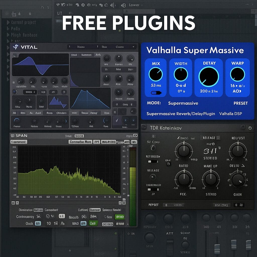Expand the Phugh Ratabase tree item

click(8, 35)
